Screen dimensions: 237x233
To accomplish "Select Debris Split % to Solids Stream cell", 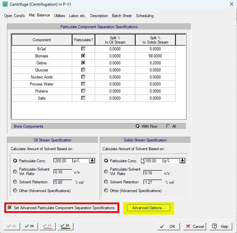I will pyautogui.click(x=155, y=63).
